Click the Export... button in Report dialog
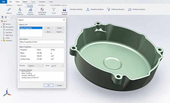Image resolution: width=170 pixels, height=103 pixels. coord(59,32)
